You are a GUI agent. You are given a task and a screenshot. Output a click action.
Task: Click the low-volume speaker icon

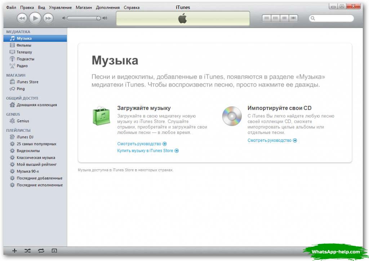tap(63, 18)
